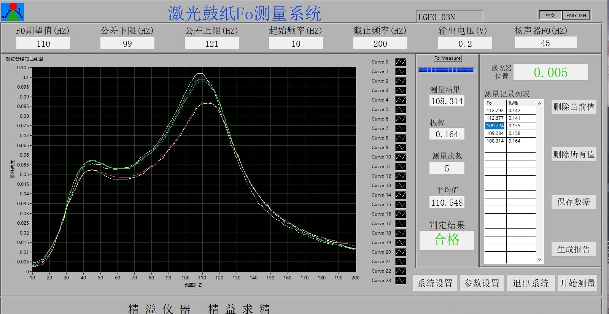Click the Curve 10 legend plot icon
The height and width of the screenshot is (314, 609).
[x=401, y=157]
